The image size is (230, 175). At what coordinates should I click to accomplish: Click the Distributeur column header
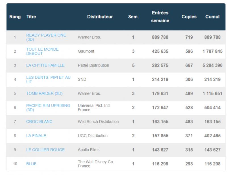[100, 17]
